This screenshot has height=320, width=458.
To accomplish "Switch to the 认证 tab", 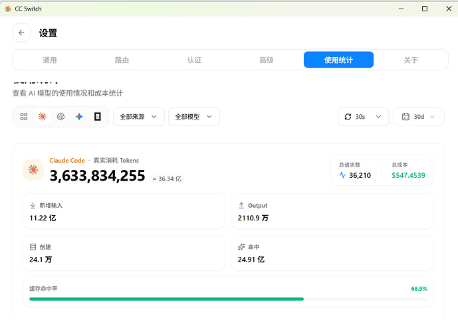I will (x=194, y=60).
